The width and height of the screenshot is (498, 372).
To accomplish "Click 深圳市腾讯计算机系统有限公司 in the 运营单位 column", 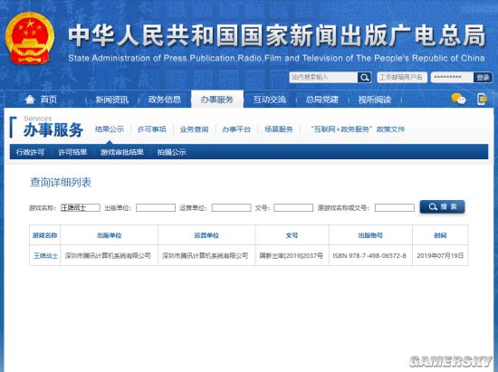I will coord(206,255).
